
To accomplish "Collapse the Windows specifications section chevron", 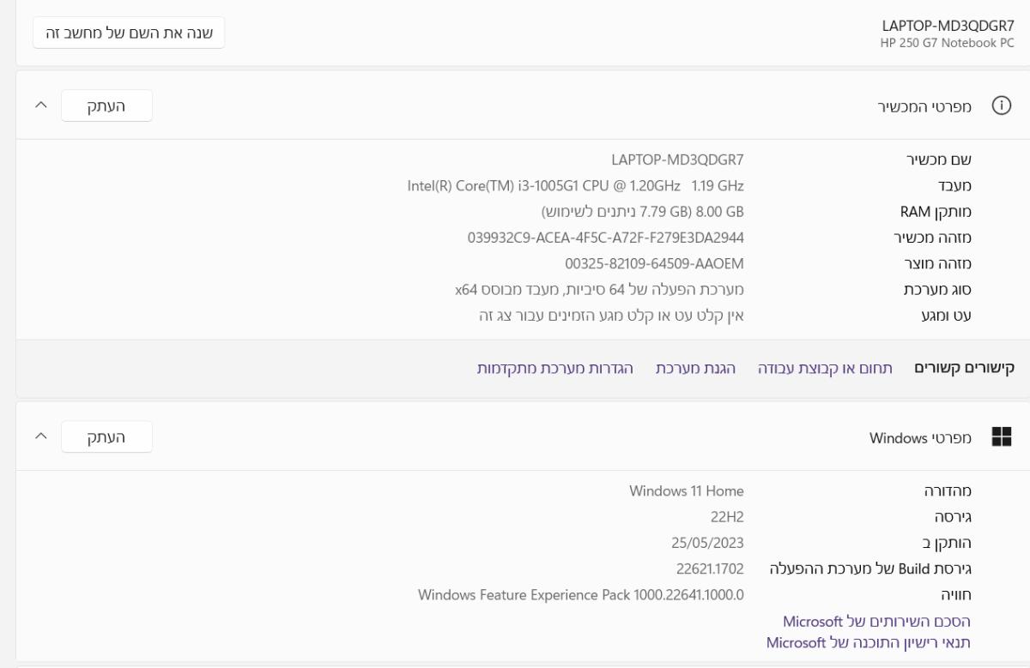I will (40, 437).
